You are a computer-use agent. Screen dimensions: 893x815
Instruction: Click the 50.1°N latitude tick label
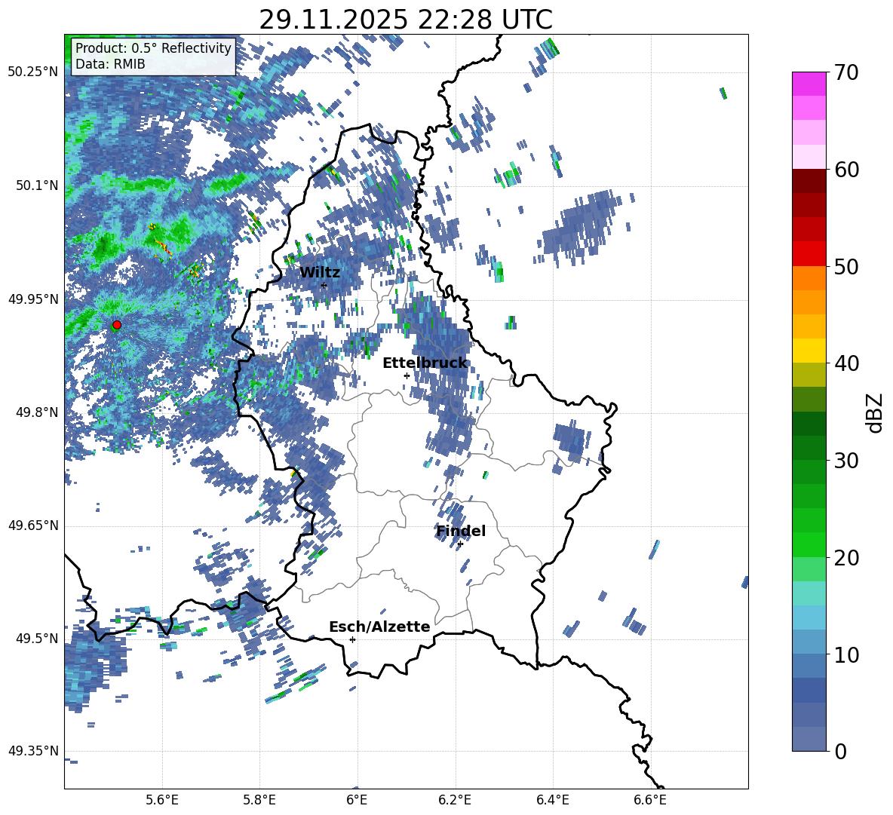[x=36, y=185]
